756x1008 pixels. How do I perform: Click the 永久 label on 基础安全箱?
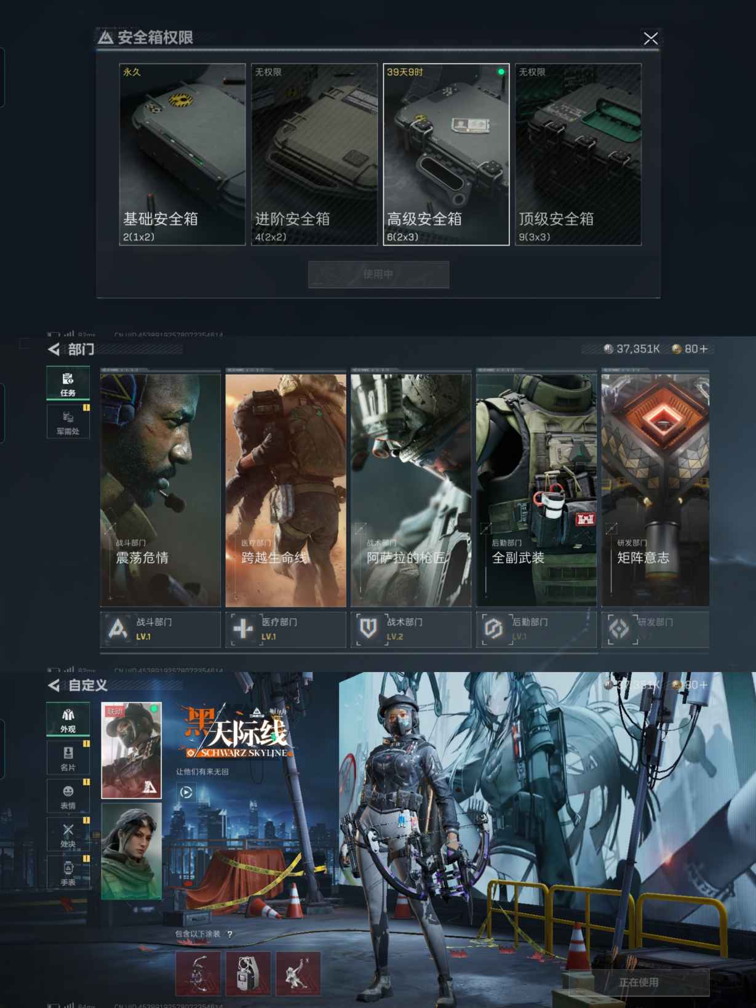132,72
